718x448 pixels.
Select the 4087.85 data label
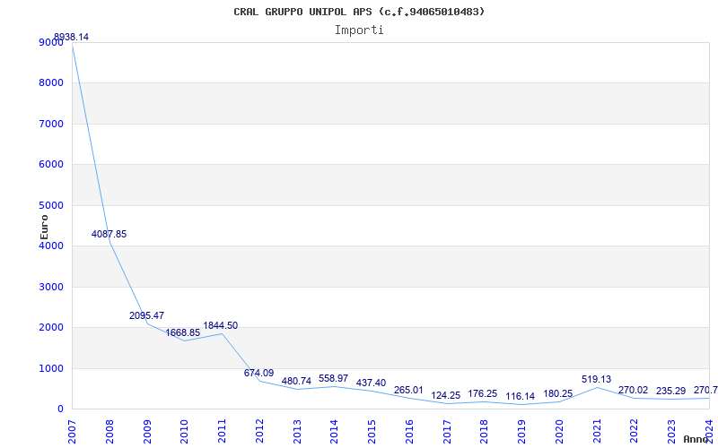109,234
